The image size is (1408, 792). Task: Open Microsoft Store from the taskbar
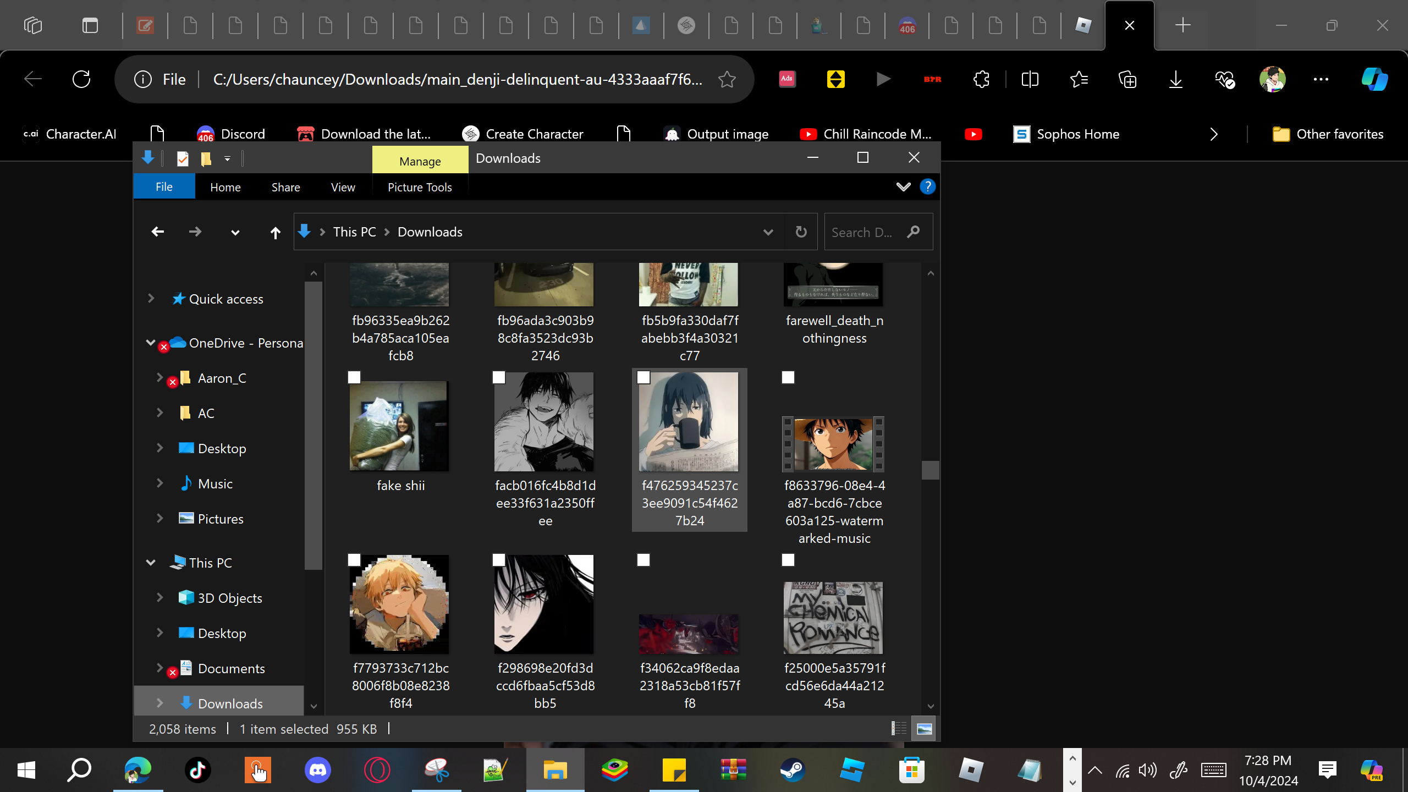(x=912, y=770)
